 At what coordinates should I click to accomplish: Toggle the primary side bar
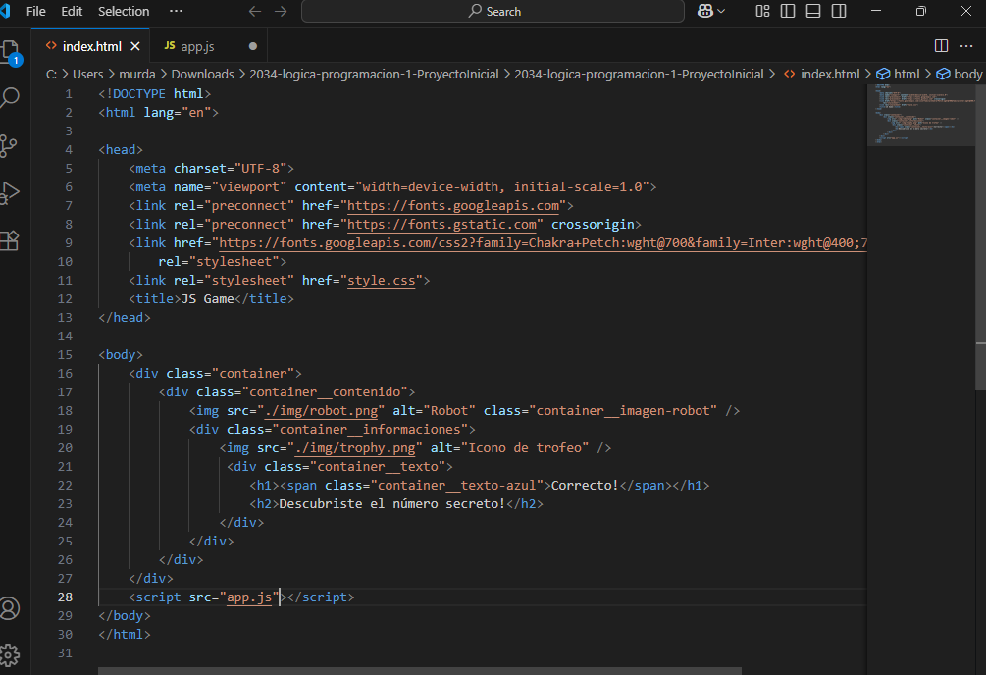pyautogui.click(x=787, y=11)
